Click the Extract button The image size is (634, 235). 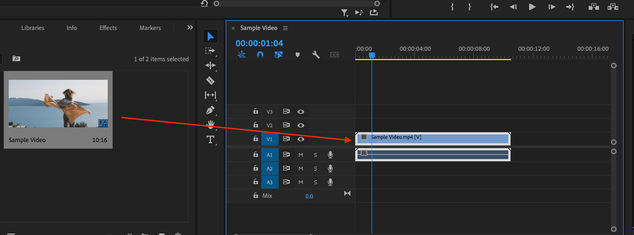613,7
